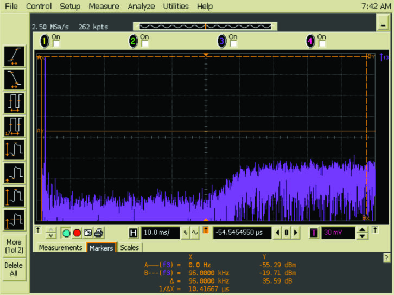Image resolution: width=394 pixels, height=295 pixels.
Task: Toggle channel 1 On checkbox
Action: [56, 44]
